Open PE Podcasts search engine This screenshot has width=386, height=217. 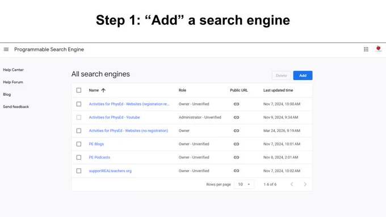point(99,158)
